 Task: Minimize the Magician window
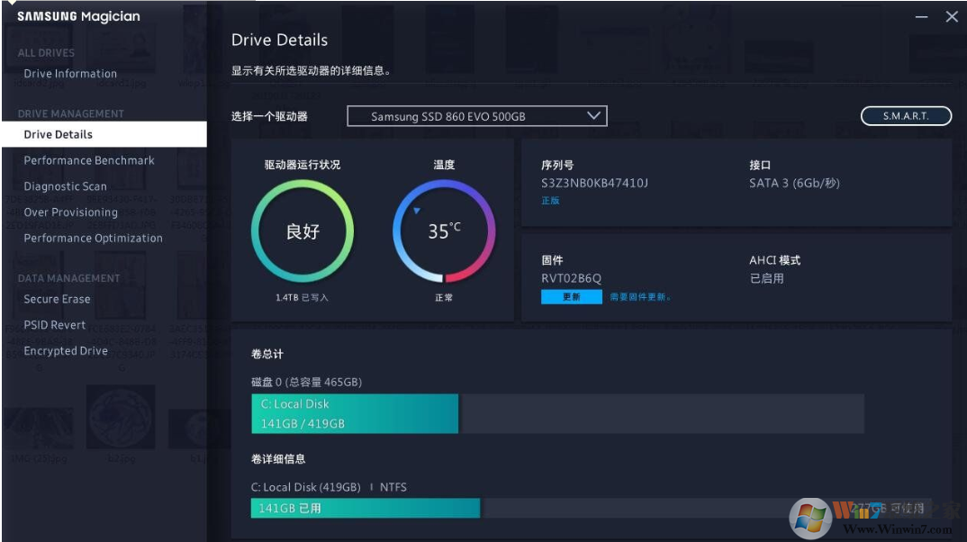pos(922,17)
